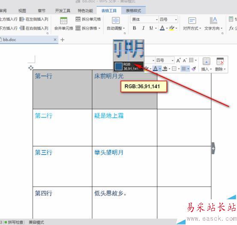Apply mini toolbar font color A
This screenshot has height=225, width=237.
[x=155, y=69]
